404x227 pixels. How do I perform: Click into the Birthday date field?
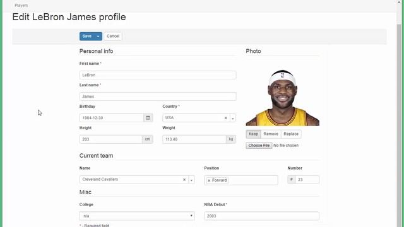112,118
